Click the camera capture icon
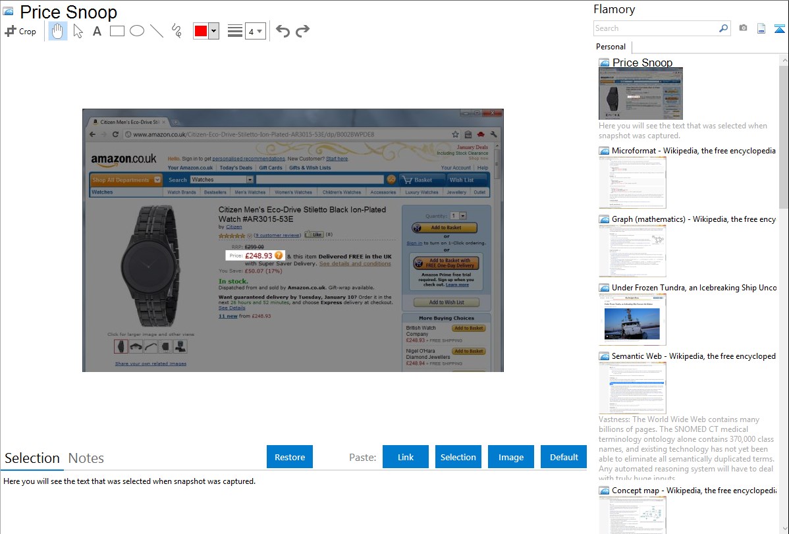Image resolution: width=789 pixels, height=534 pixels. pos(743,28)
